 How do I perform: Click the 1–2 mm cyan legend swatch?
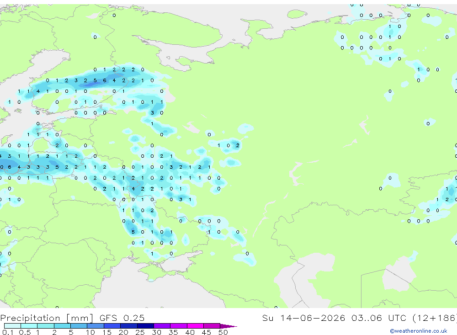click(46, 326)
